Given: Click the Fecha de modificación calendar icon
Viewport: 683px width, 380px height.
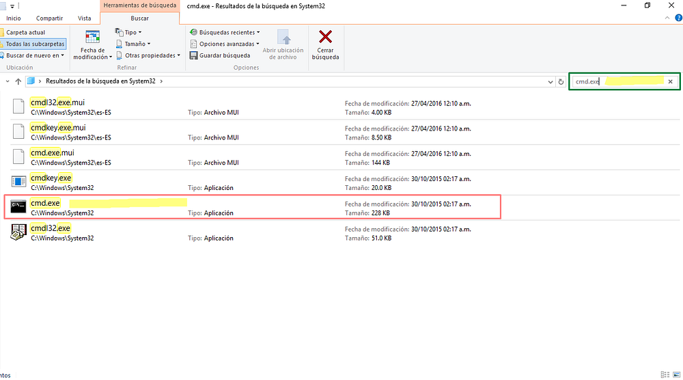Looking at the screenshot, I should [x=92, y=37].
